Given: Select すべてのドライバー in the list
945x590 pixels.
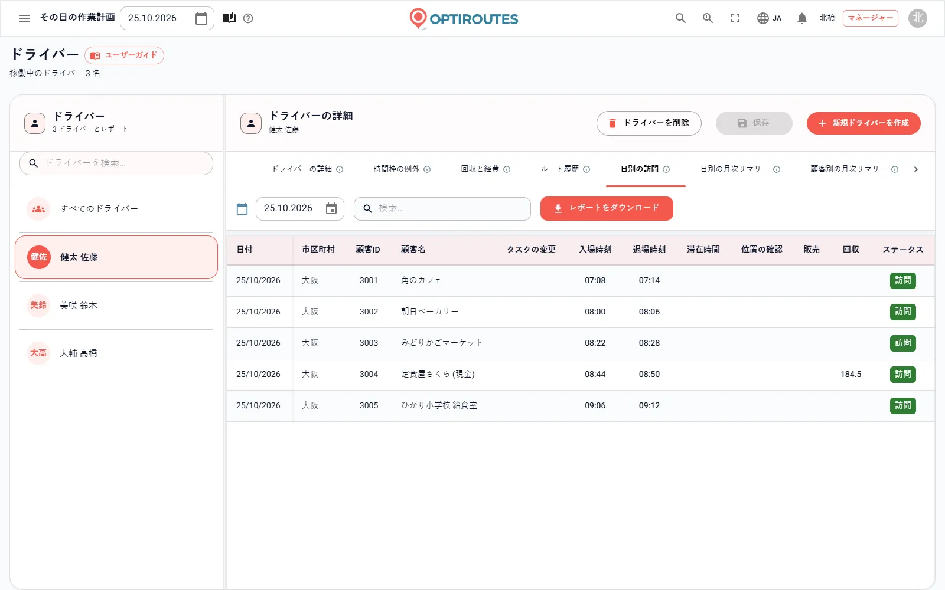Looking at the screenshot, I should pyautogui.click(x=116, y=209).
